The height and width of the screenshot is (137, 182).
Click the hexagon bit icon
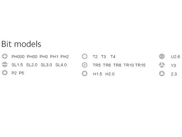click(84, 74)
